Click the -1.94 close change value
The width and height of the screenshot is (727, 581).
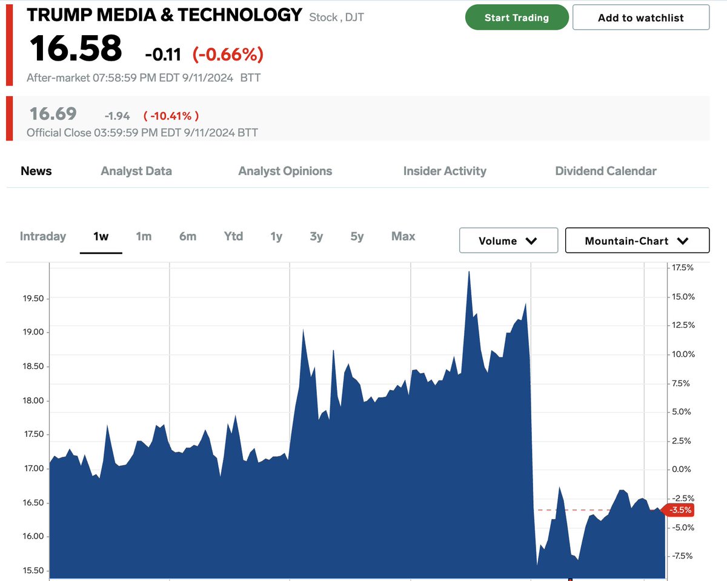point(116,116)
